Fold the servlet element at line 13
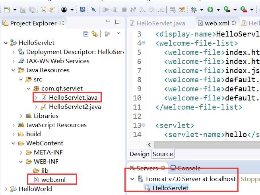 pyautogui.click(x=144, y=125)
